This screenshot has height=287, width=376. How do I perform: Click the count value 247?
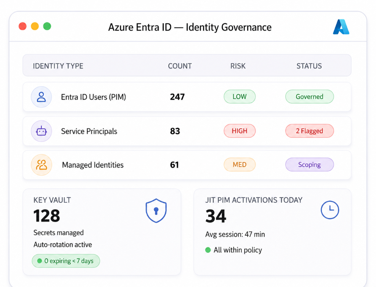[177, 97]
